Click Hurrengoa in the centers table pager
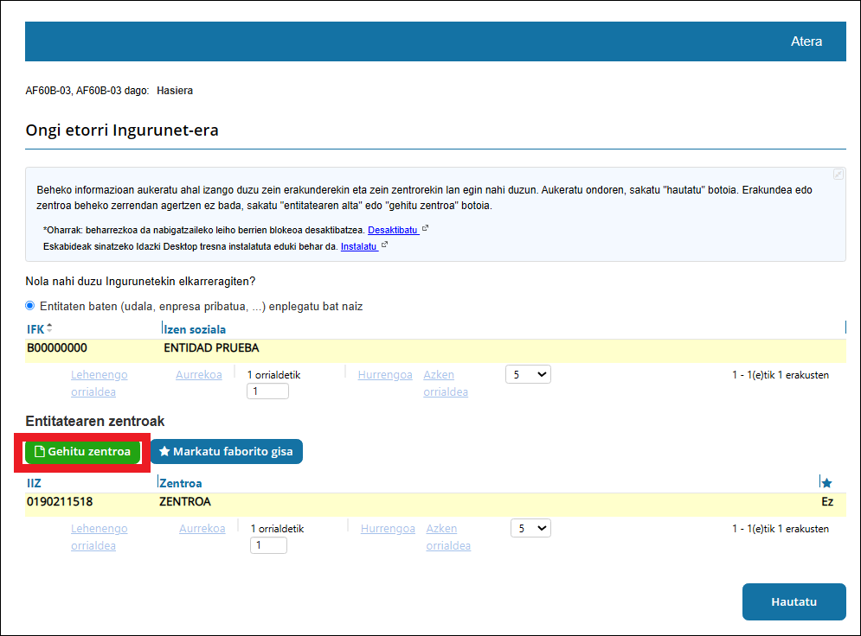Viewport: 861px width, 636px height. click(x=387, y=529)
